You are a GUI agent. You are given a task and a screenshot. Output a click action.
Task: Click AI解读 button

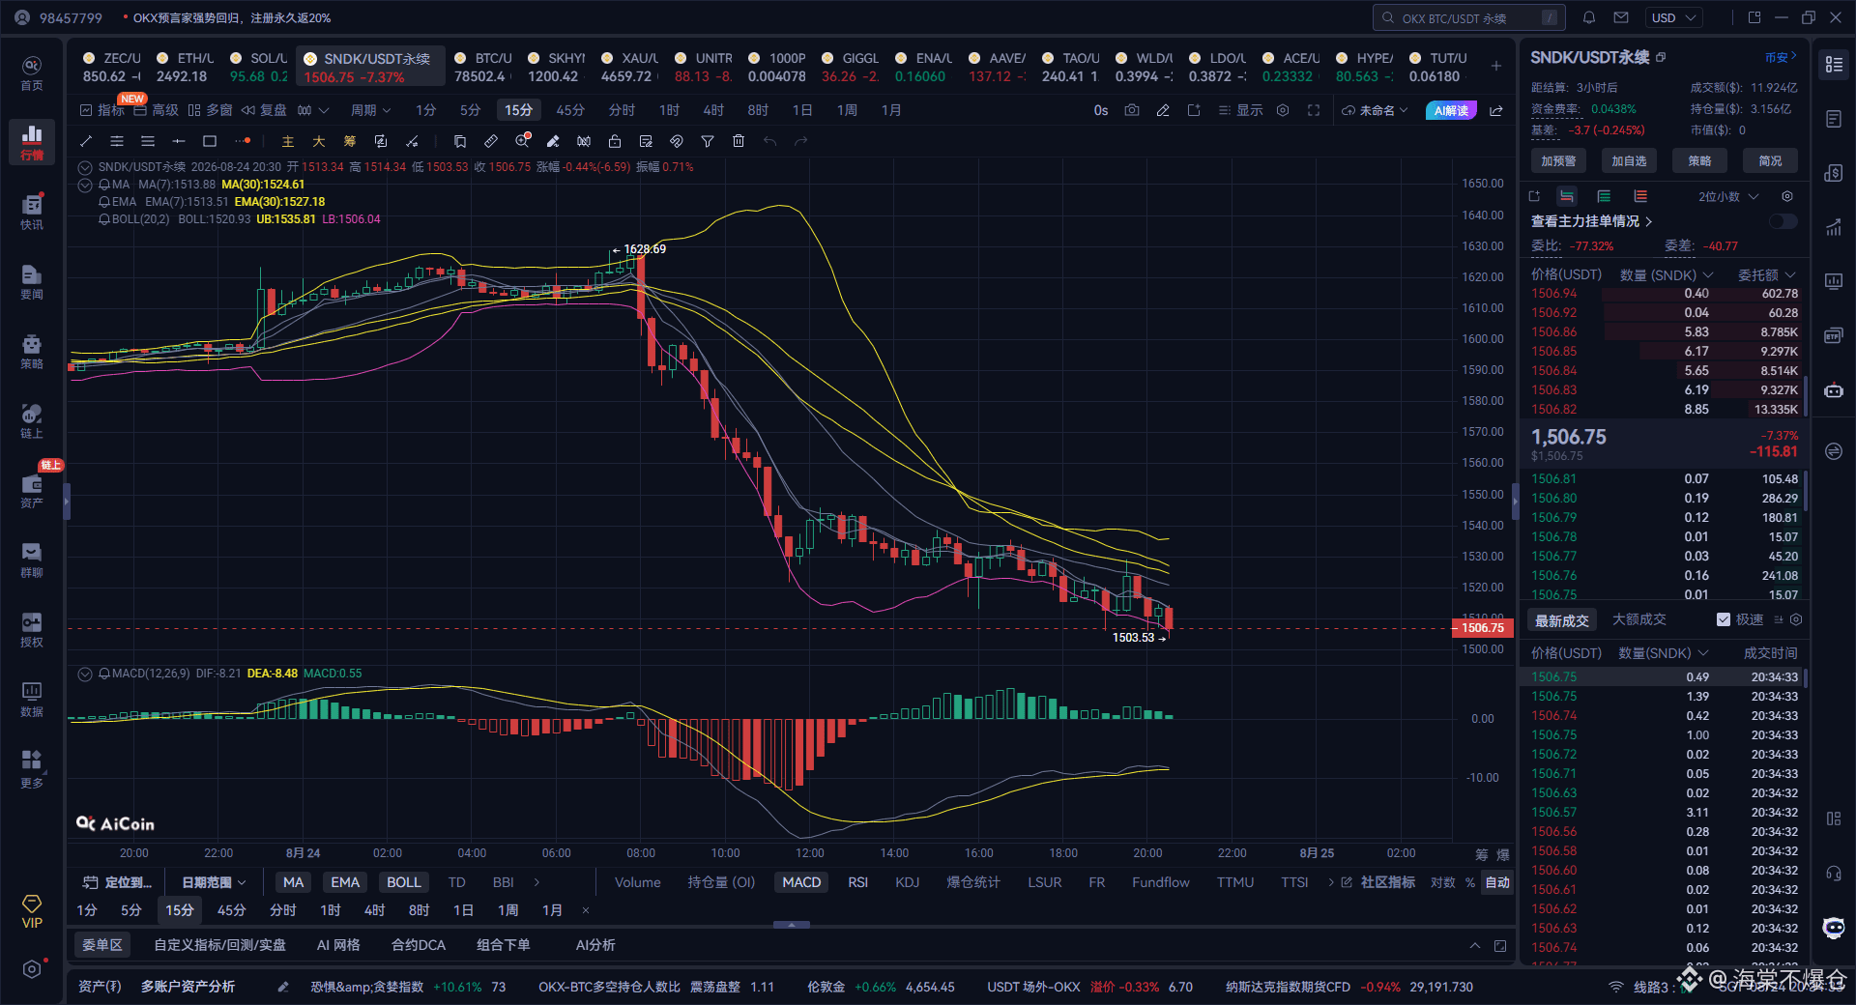tap(1451, 110)
